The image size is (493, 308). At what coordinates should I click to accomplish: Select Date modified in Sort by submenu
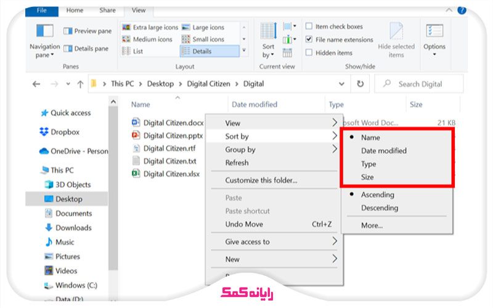point(383,151)
